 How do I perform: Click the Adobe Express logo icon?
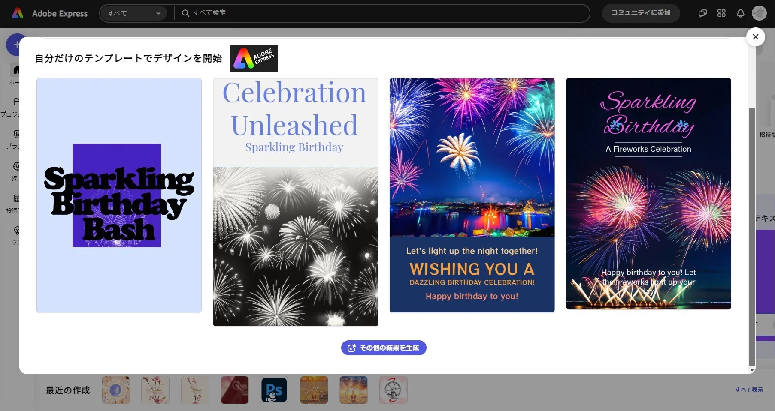(x=18, y=13)
